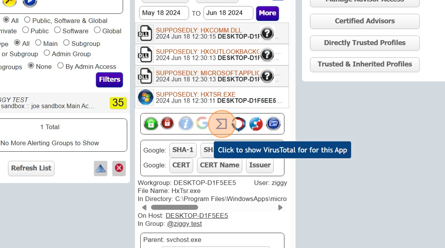Follow the DESKTOP-D1F5EE5 host link
The height and width of the screenshot is (248, 445).
pos(196,216)
